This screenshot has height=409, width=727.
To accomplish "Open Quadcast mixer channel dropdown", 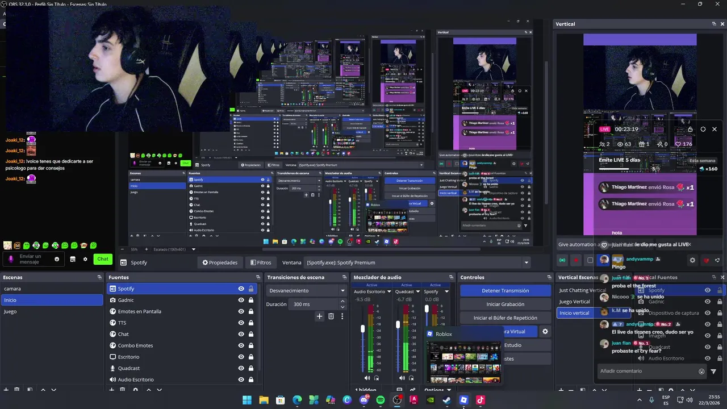I will pyautogui.click(x=419, y=292).
